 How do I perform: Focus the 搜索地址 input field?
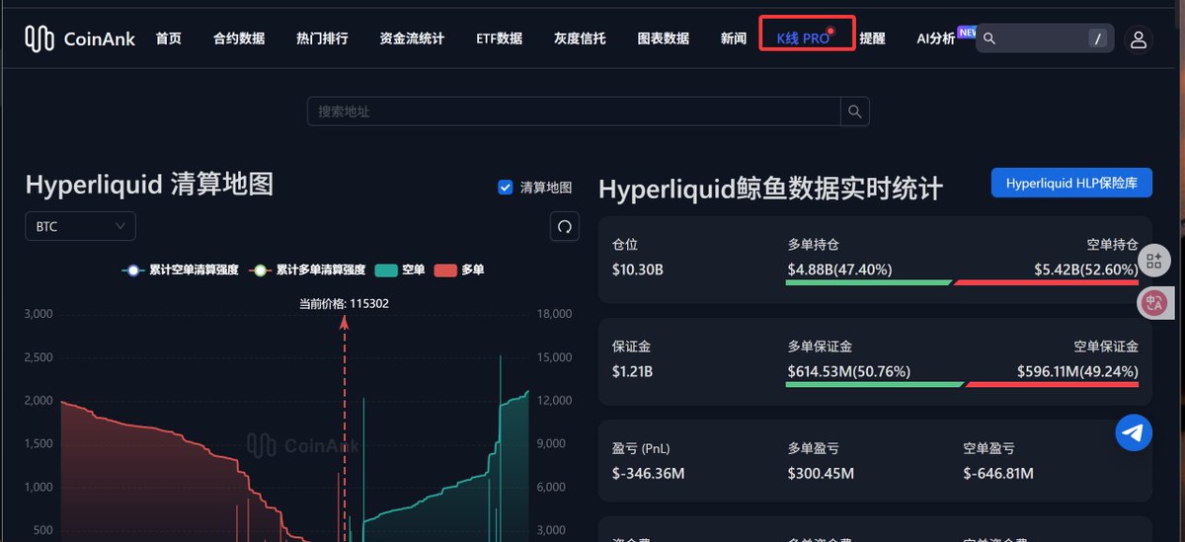tap(574, 112)
